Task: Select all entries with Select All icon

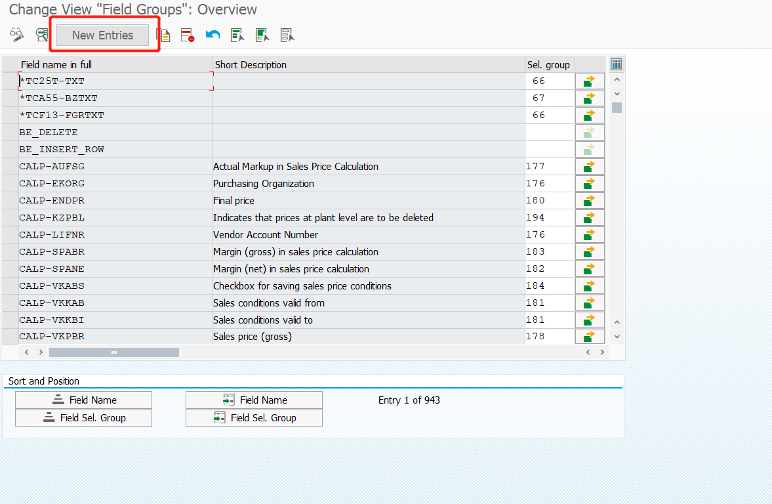Action: pos(237,35)
